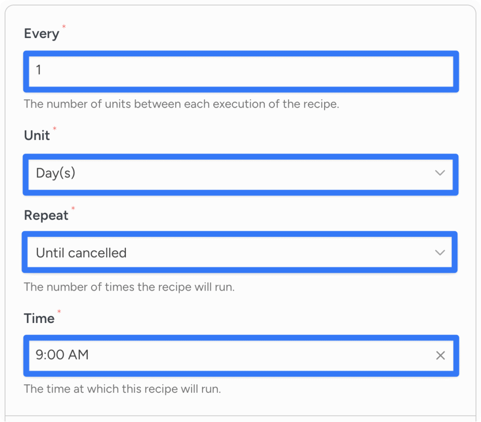Click the chevron on the Unit selector
The height and width of the screenshot is (422, 481).
click(x=440, y=174)
